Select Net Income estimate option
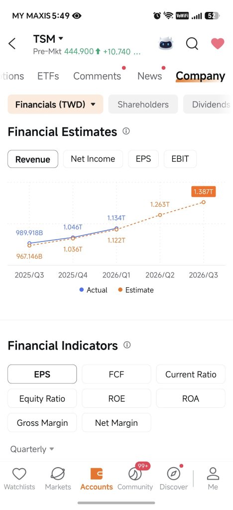Screen dimensions: 233x510 tap(93, 159)
